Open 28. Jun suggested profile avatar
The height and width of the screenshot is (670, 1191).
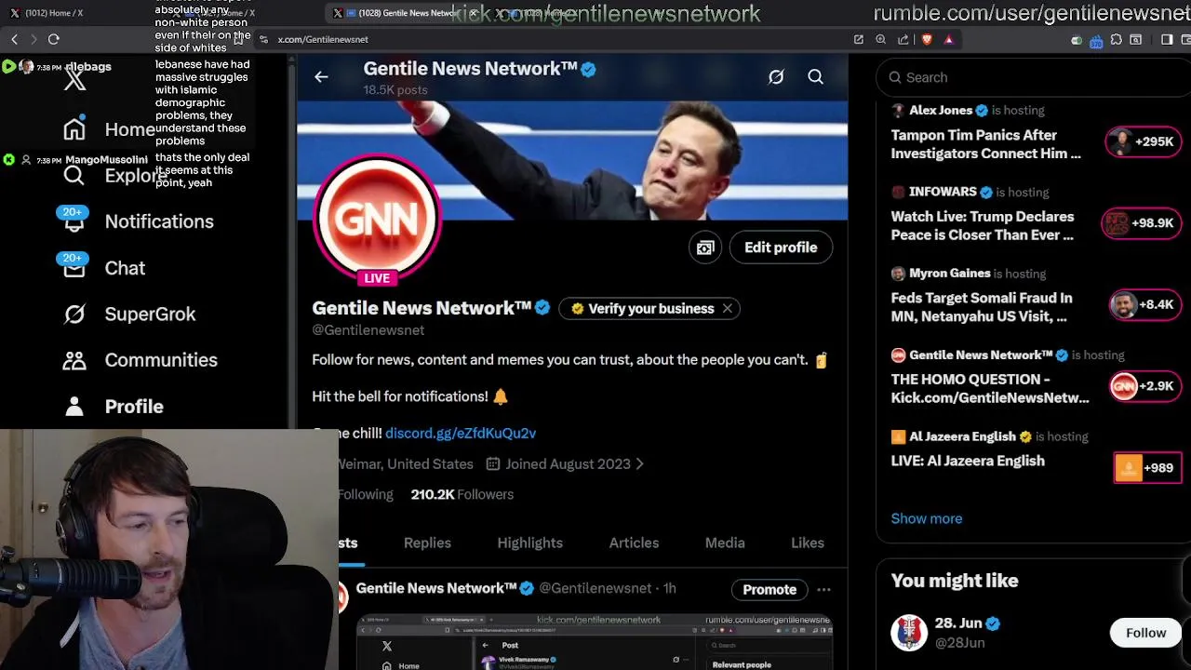[909, 633]
